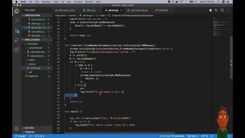
Task: Close the server.go tab
Action: coord(121,10)
